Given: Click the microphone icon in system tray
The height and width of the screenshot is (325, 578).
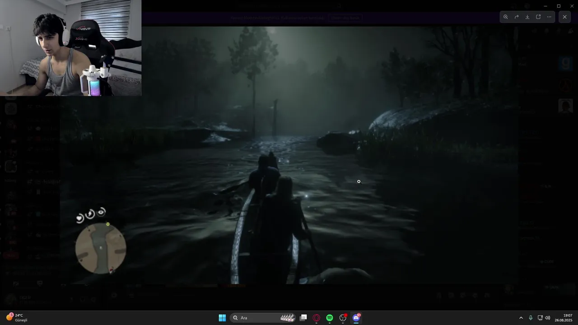Looking at the screenshot, I should pyautogui.click(x=531, y=318).
